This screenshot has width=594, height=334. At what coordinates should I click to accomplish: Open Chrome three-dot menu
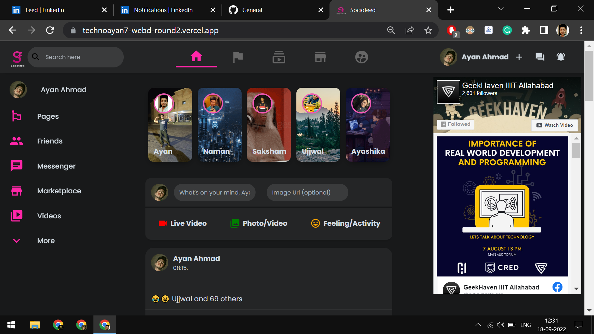coord(581,30)
